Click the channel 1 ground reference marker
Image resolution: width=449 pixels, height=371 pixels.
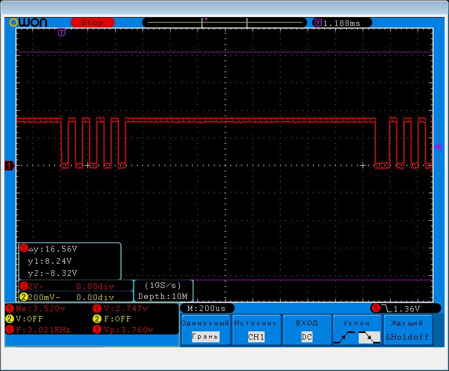tap(9, 165)
